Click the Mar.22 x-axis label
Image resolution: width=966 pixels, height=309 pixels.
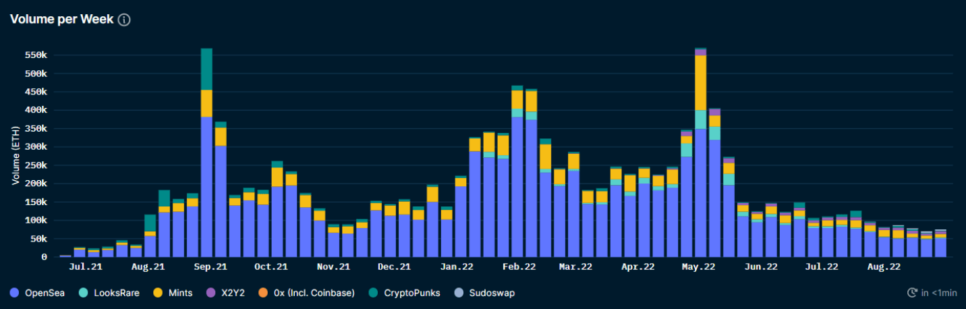(575, 267)
